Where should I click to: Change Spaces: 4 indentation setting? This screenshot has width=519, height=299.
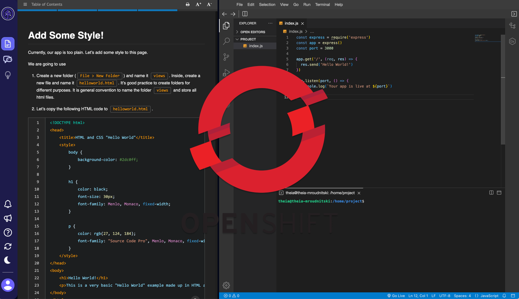point(462,296)
